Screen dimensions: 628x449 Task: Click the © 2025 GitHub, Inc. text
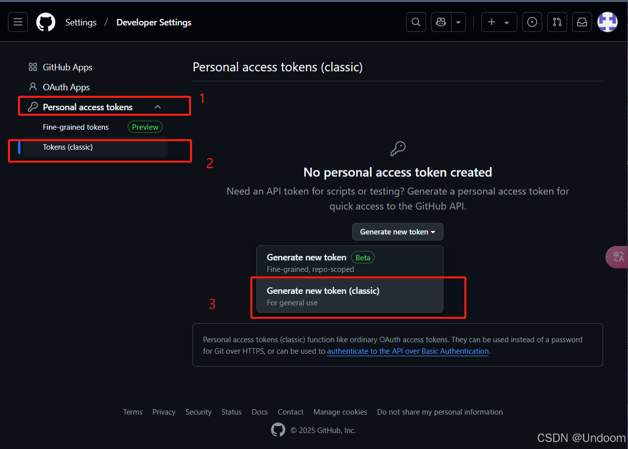[x=323, y=431]
